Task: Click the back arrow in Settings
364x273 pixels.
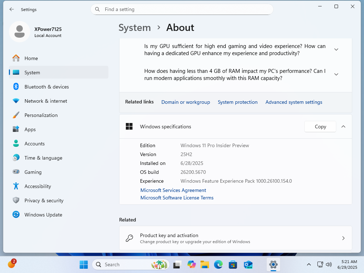Action: [12, 9]
